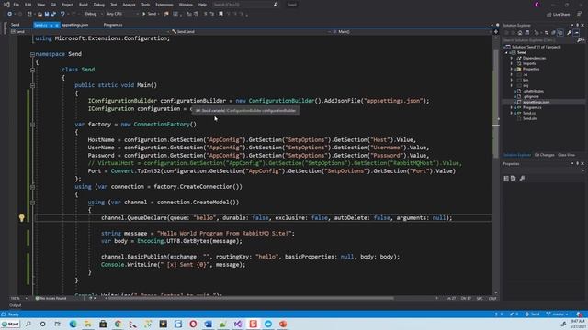
Task: Switch to the appsettings.json editor tab
Action: 75,25
